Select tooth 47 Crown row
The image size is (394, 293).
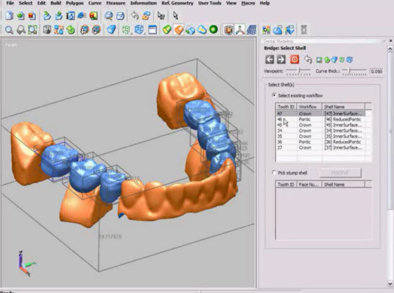[x=321, y=113]
